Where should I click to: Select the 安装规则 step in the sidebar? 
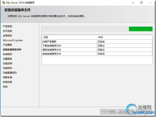(7, 54)
